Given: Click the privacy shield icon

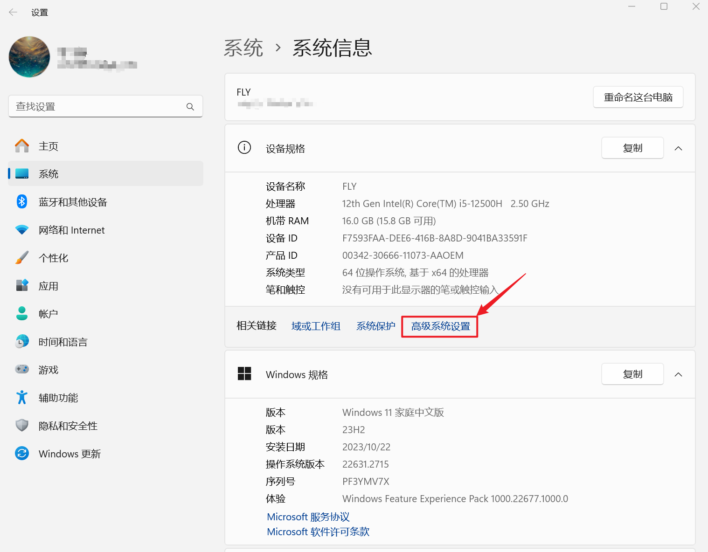Looking at the screenshot, I should (x=22, y=425).
